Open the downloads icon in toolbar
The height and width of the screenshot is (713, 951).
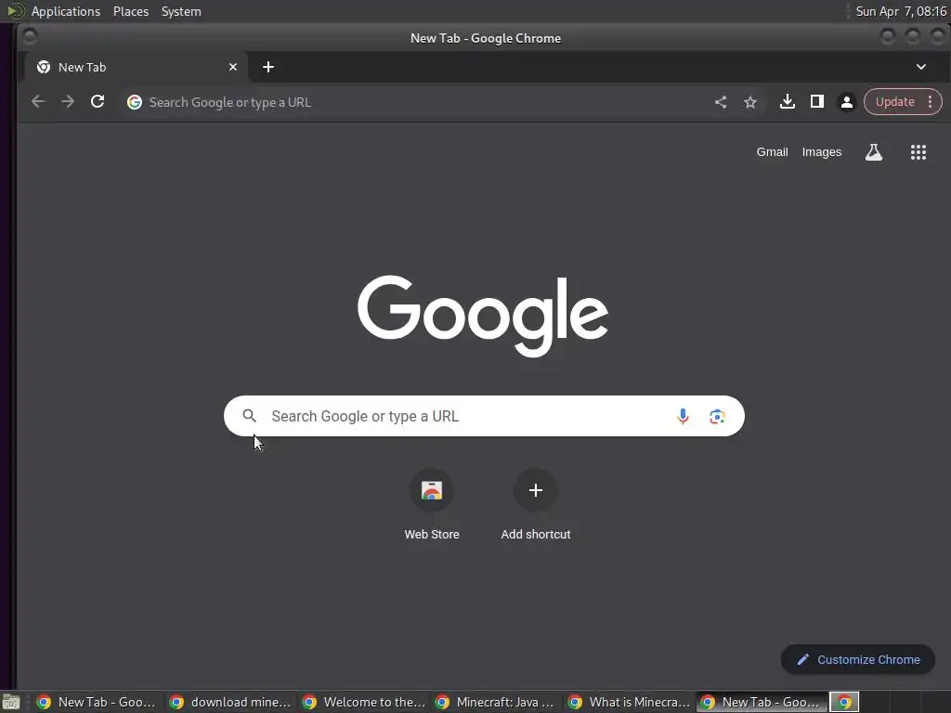788,101
